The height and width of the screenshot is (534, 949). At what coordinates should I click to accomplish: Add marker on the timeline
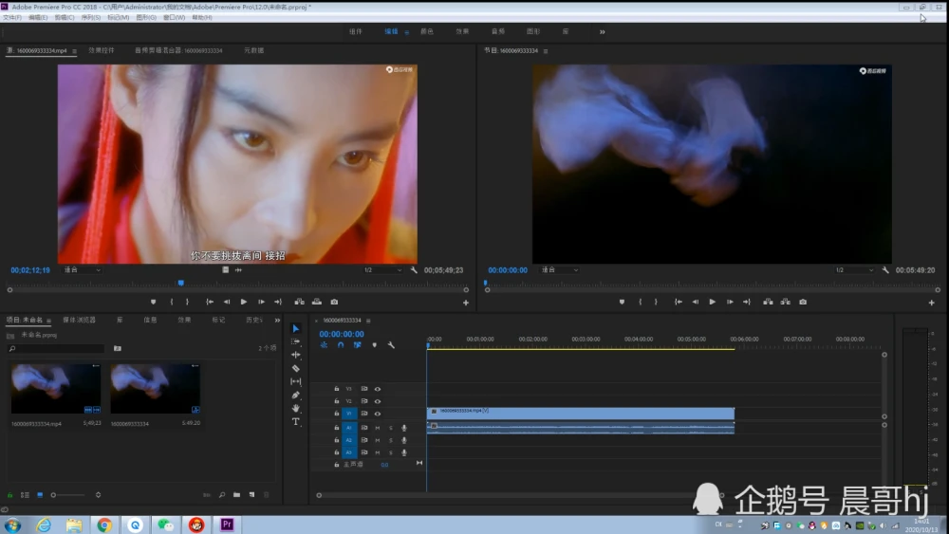[375, 345]
